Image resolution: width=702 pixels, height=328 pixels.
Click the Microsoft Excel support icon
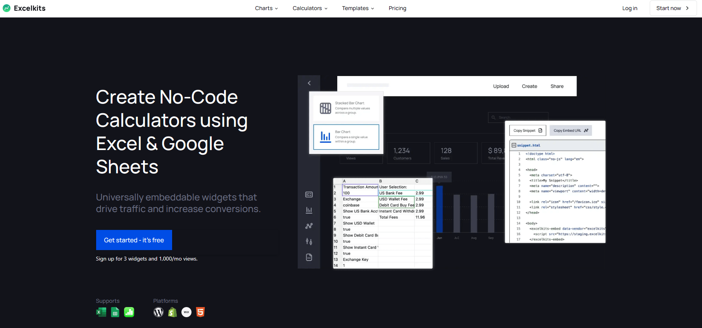coord(101,312)
